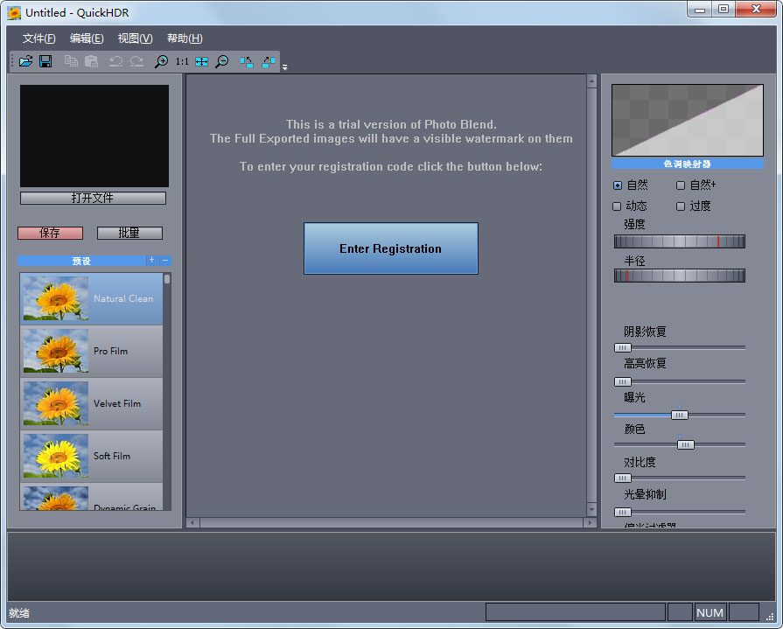Click the preset list scrollbar thumb
Viewport: 783px width, 629px height.
pos(167,278)
